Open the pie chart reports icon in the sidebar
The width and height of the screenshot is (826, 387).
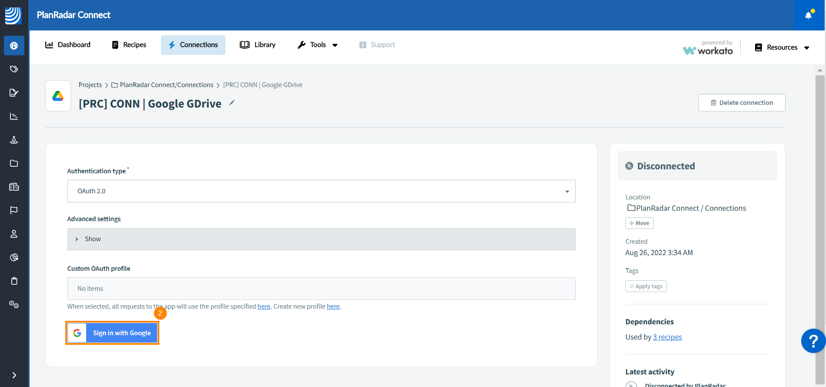pos(14,257)
